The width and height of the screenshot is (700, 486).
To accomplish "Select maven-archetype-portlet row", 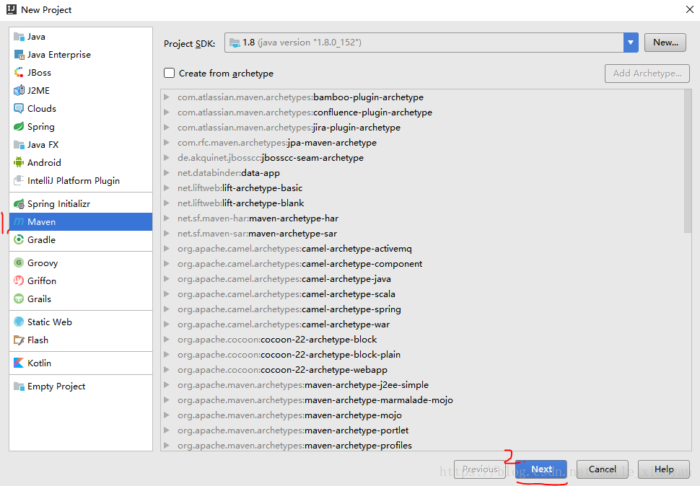I will click(x=422, y=430).
